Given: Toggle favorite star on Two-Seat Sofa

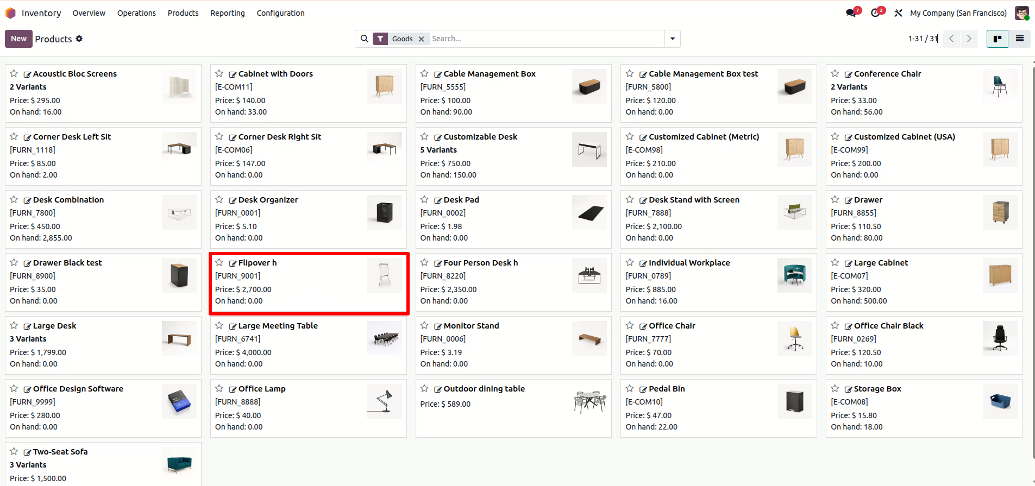Looking at the screenshot, I should [14, 451].
